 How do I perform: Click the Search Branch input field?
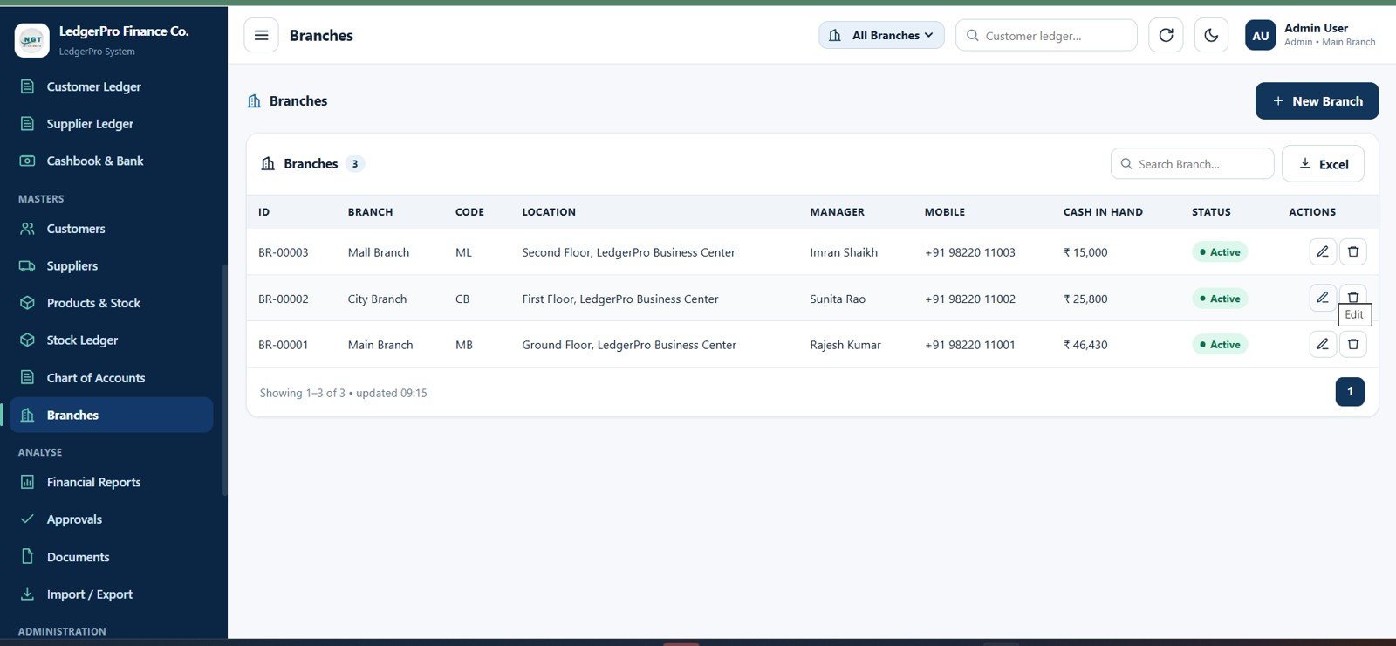1192,164
